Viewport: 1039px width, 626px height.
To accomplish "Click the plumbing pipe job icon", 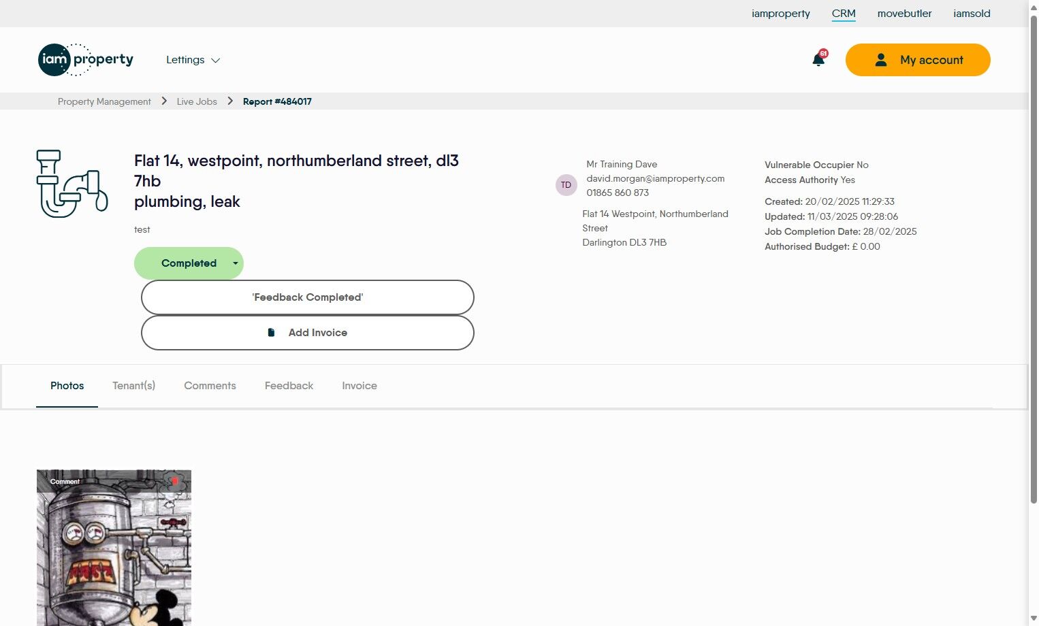I will (71, 184).
